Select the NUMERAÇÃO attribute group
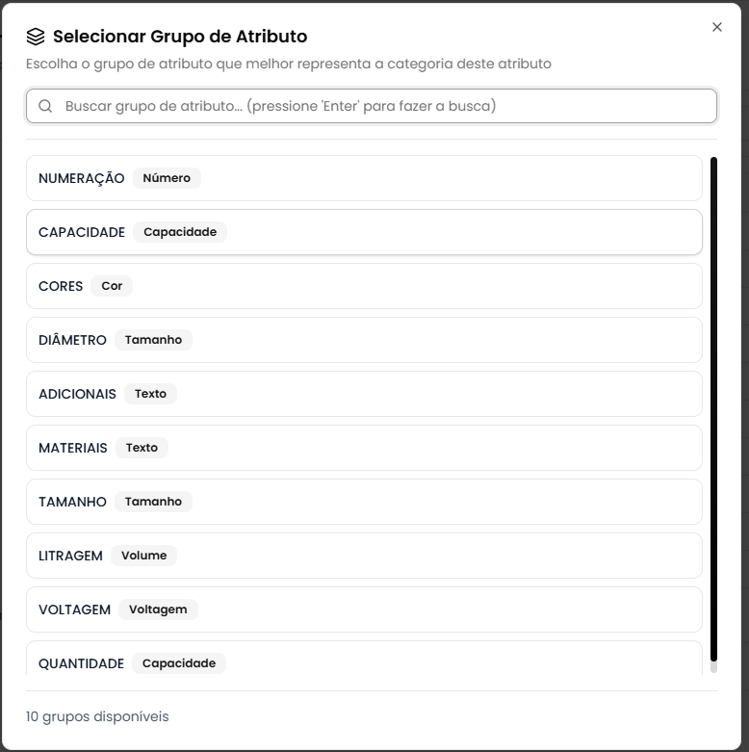749x752 pixels. (364, 178)
